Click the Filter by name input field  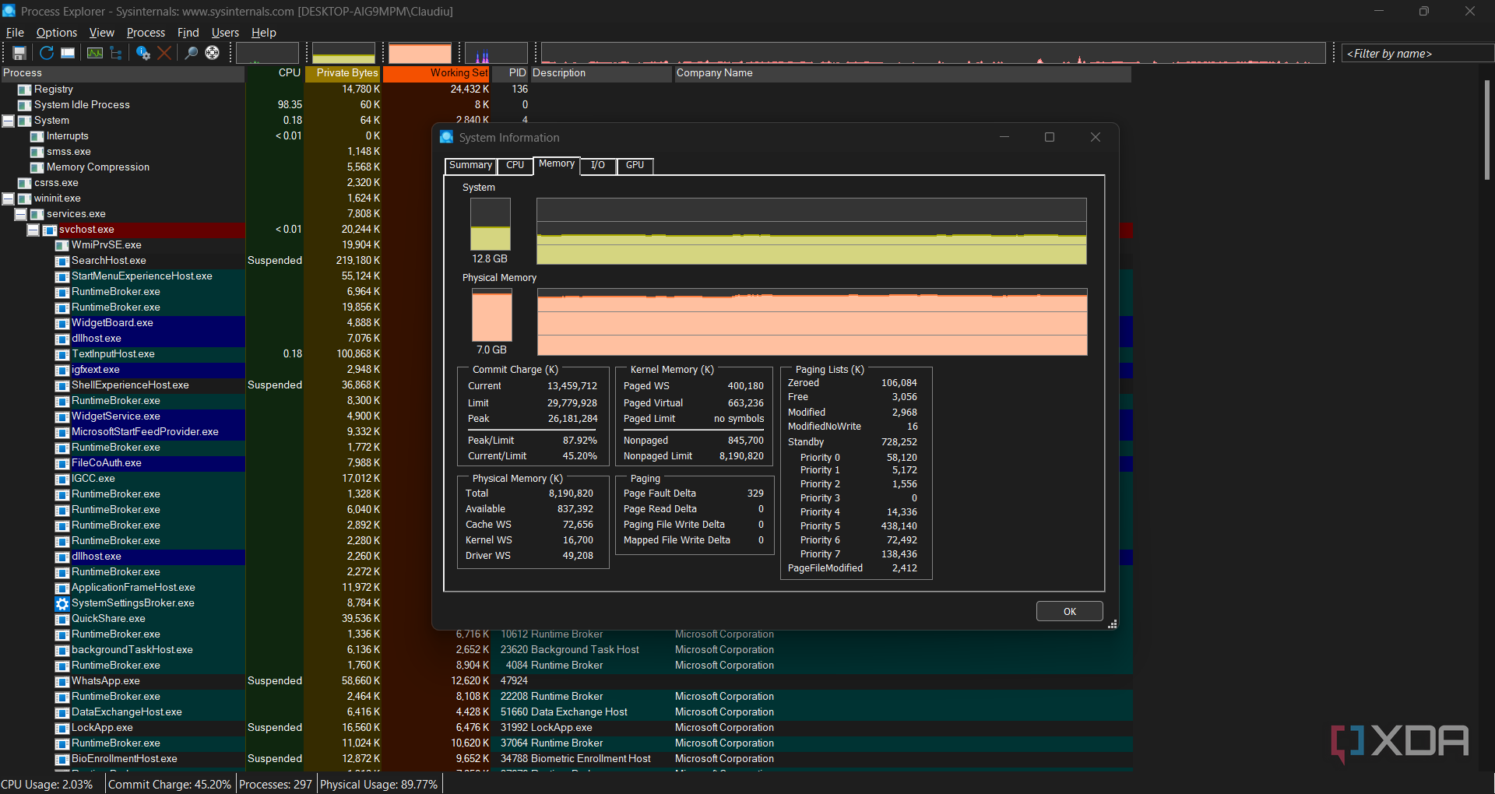[1416, 54]
